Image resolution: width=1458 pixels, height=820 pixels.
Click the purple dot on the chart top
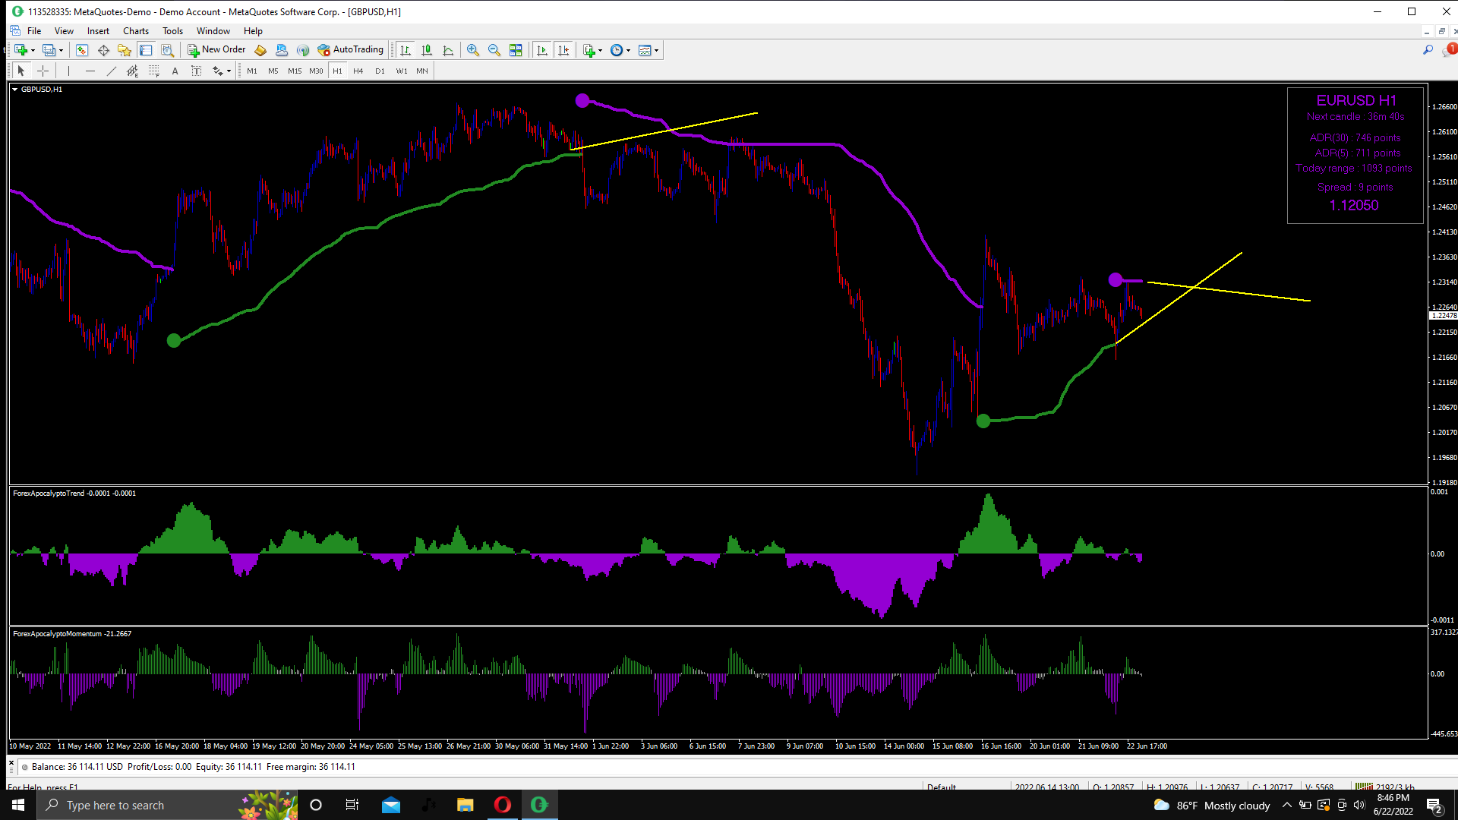[x=582, y=100]
